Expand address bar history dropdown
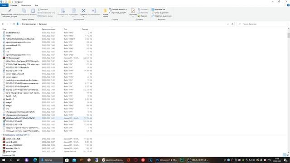Image resolution: width=290 pixels, height=163 pixels. click(228, 24)
